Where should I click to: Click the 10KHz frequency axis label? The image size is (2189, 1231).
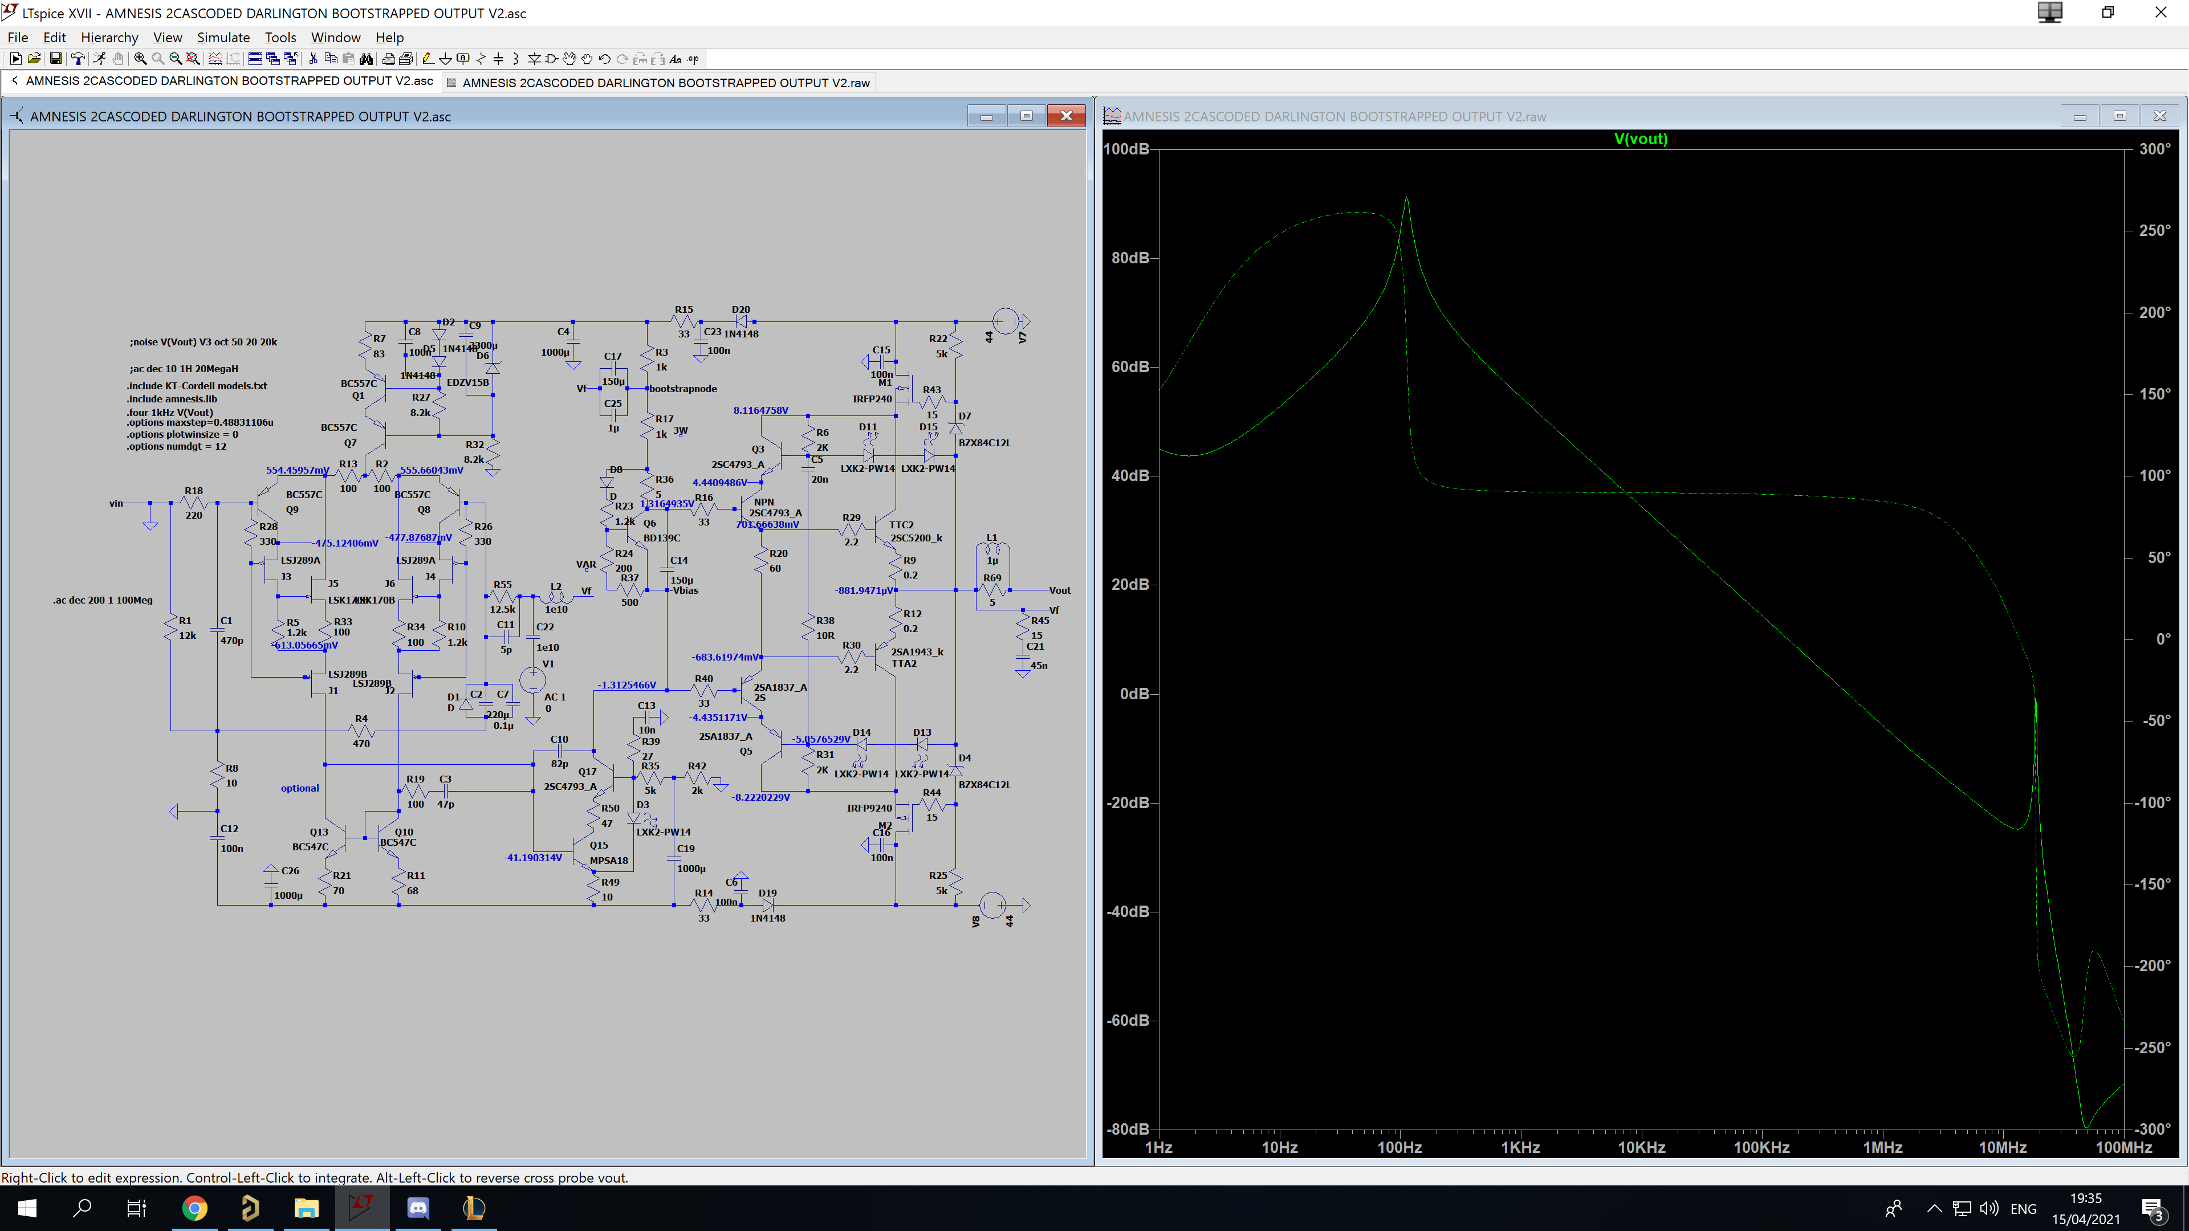click(x=1641, y=1147)
